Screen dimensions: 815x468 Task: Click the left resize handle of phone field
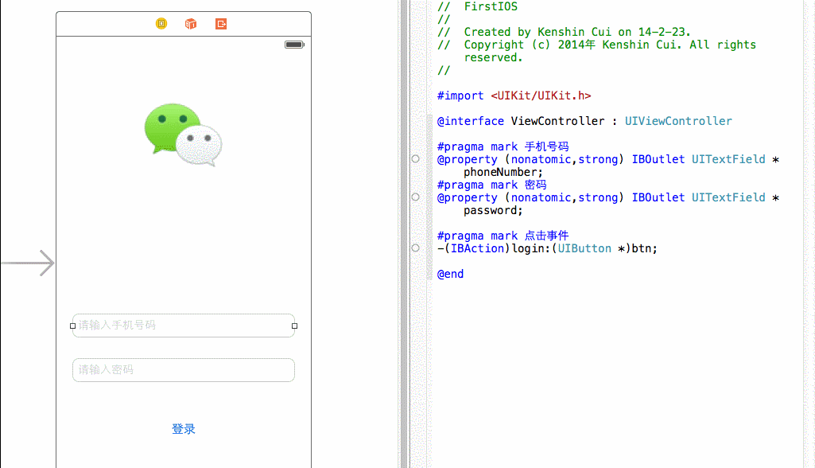click(72, 326)
